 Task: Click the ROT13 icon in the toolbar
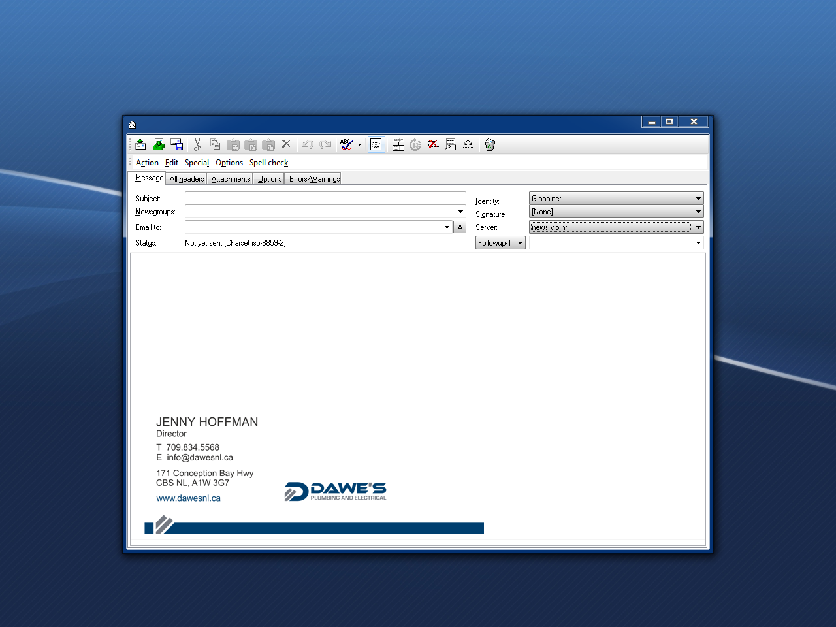tap(415, 144)
